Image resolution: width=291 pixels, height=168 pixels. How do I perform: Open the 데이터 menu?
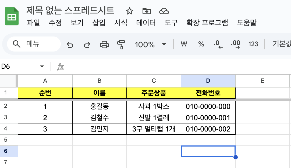tap(146, 23)
